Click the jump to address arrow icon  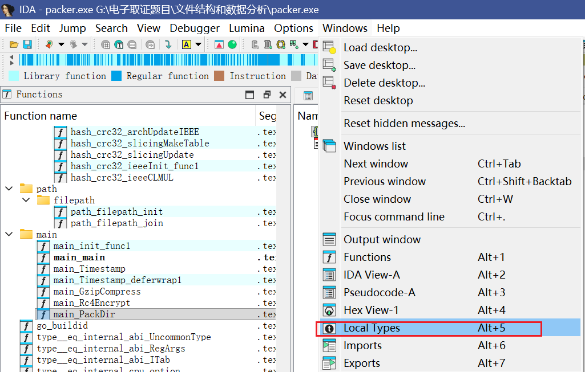click(168, 44)
